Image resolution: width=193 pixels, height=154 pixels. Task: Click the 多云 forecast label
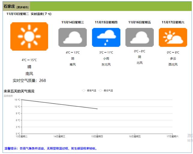(x=173, y=59)
